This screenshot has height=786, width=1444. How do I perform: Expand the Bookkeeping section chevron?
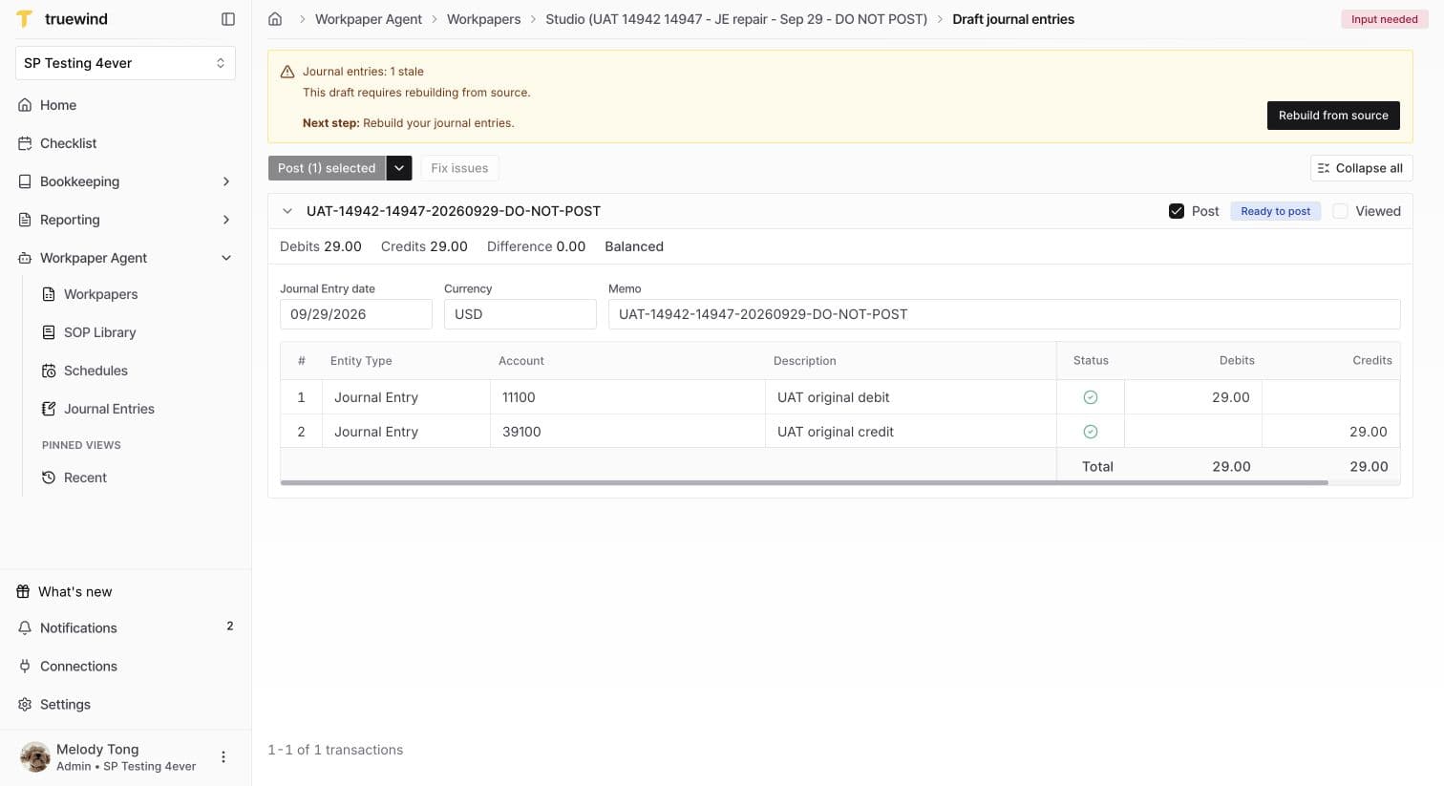coord(226,181)
